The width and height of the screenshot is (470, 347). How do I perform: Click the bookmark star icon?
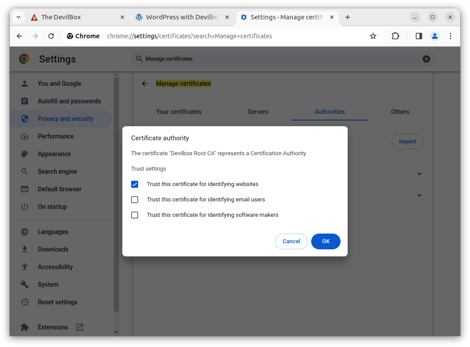(373, 36)
